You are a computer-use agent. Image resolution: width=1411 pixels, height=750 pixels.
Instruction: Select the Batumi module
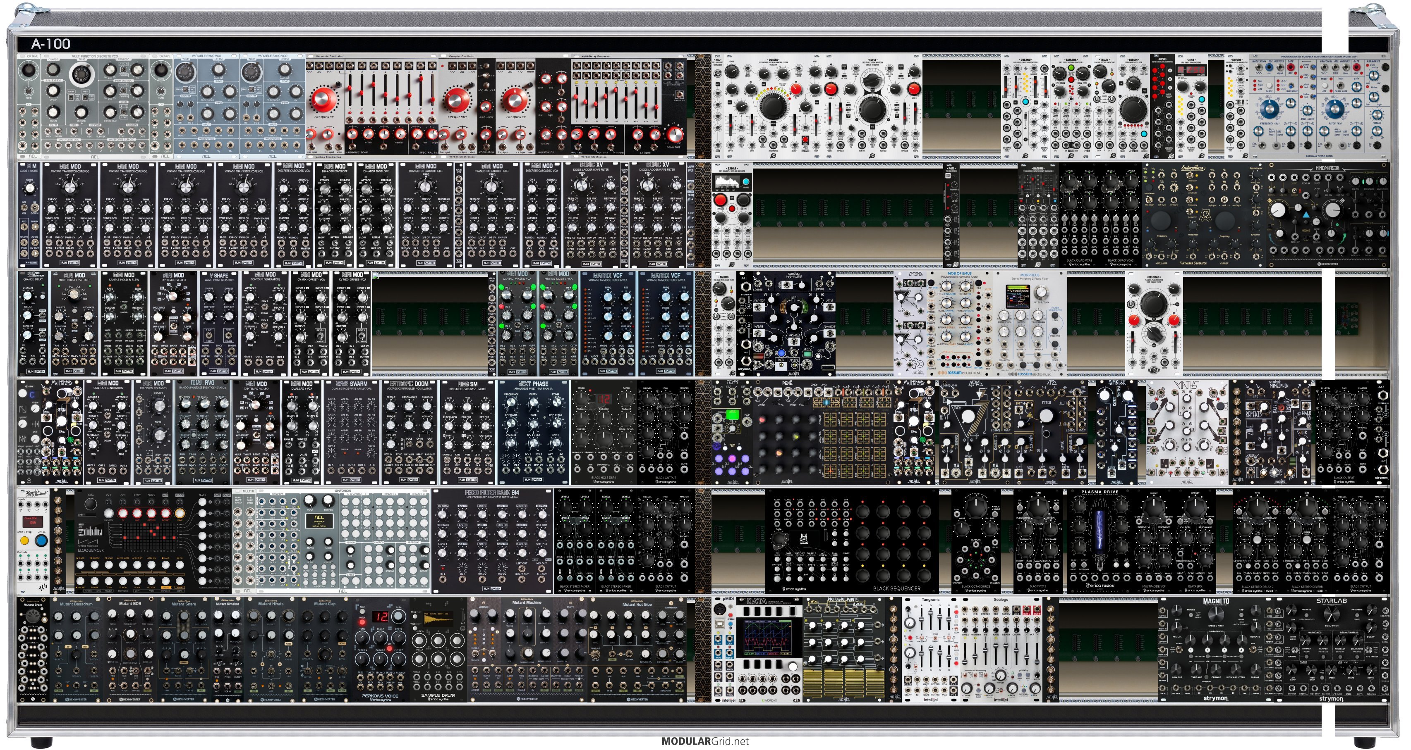point(1037,215)
